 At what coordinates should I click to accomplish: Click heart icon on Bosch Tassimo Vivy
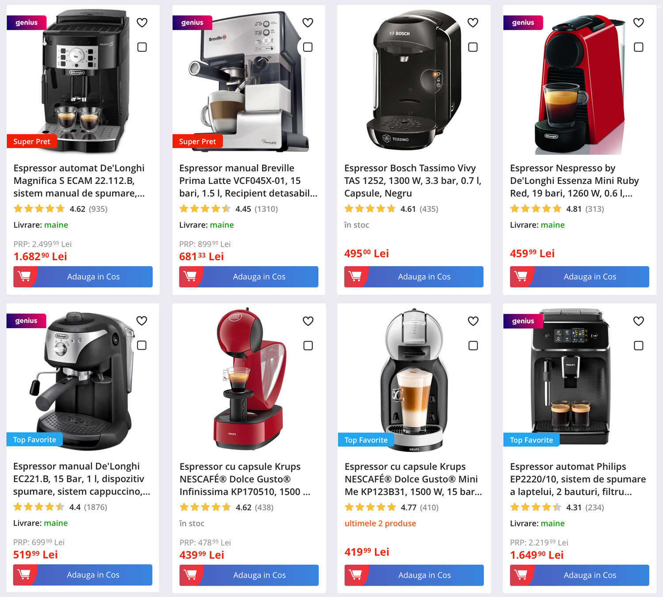coord(473,23)
